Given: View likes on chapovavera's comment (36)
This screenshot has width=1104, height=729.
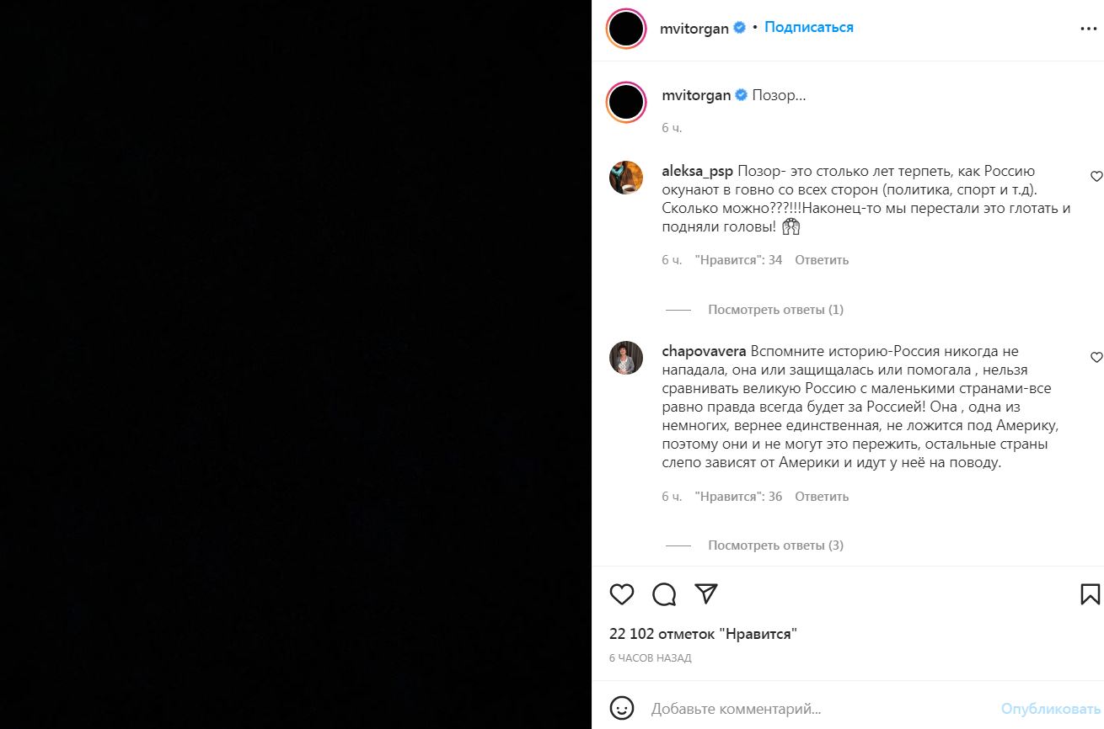Looking at the screenshot, I should (738, 497).
